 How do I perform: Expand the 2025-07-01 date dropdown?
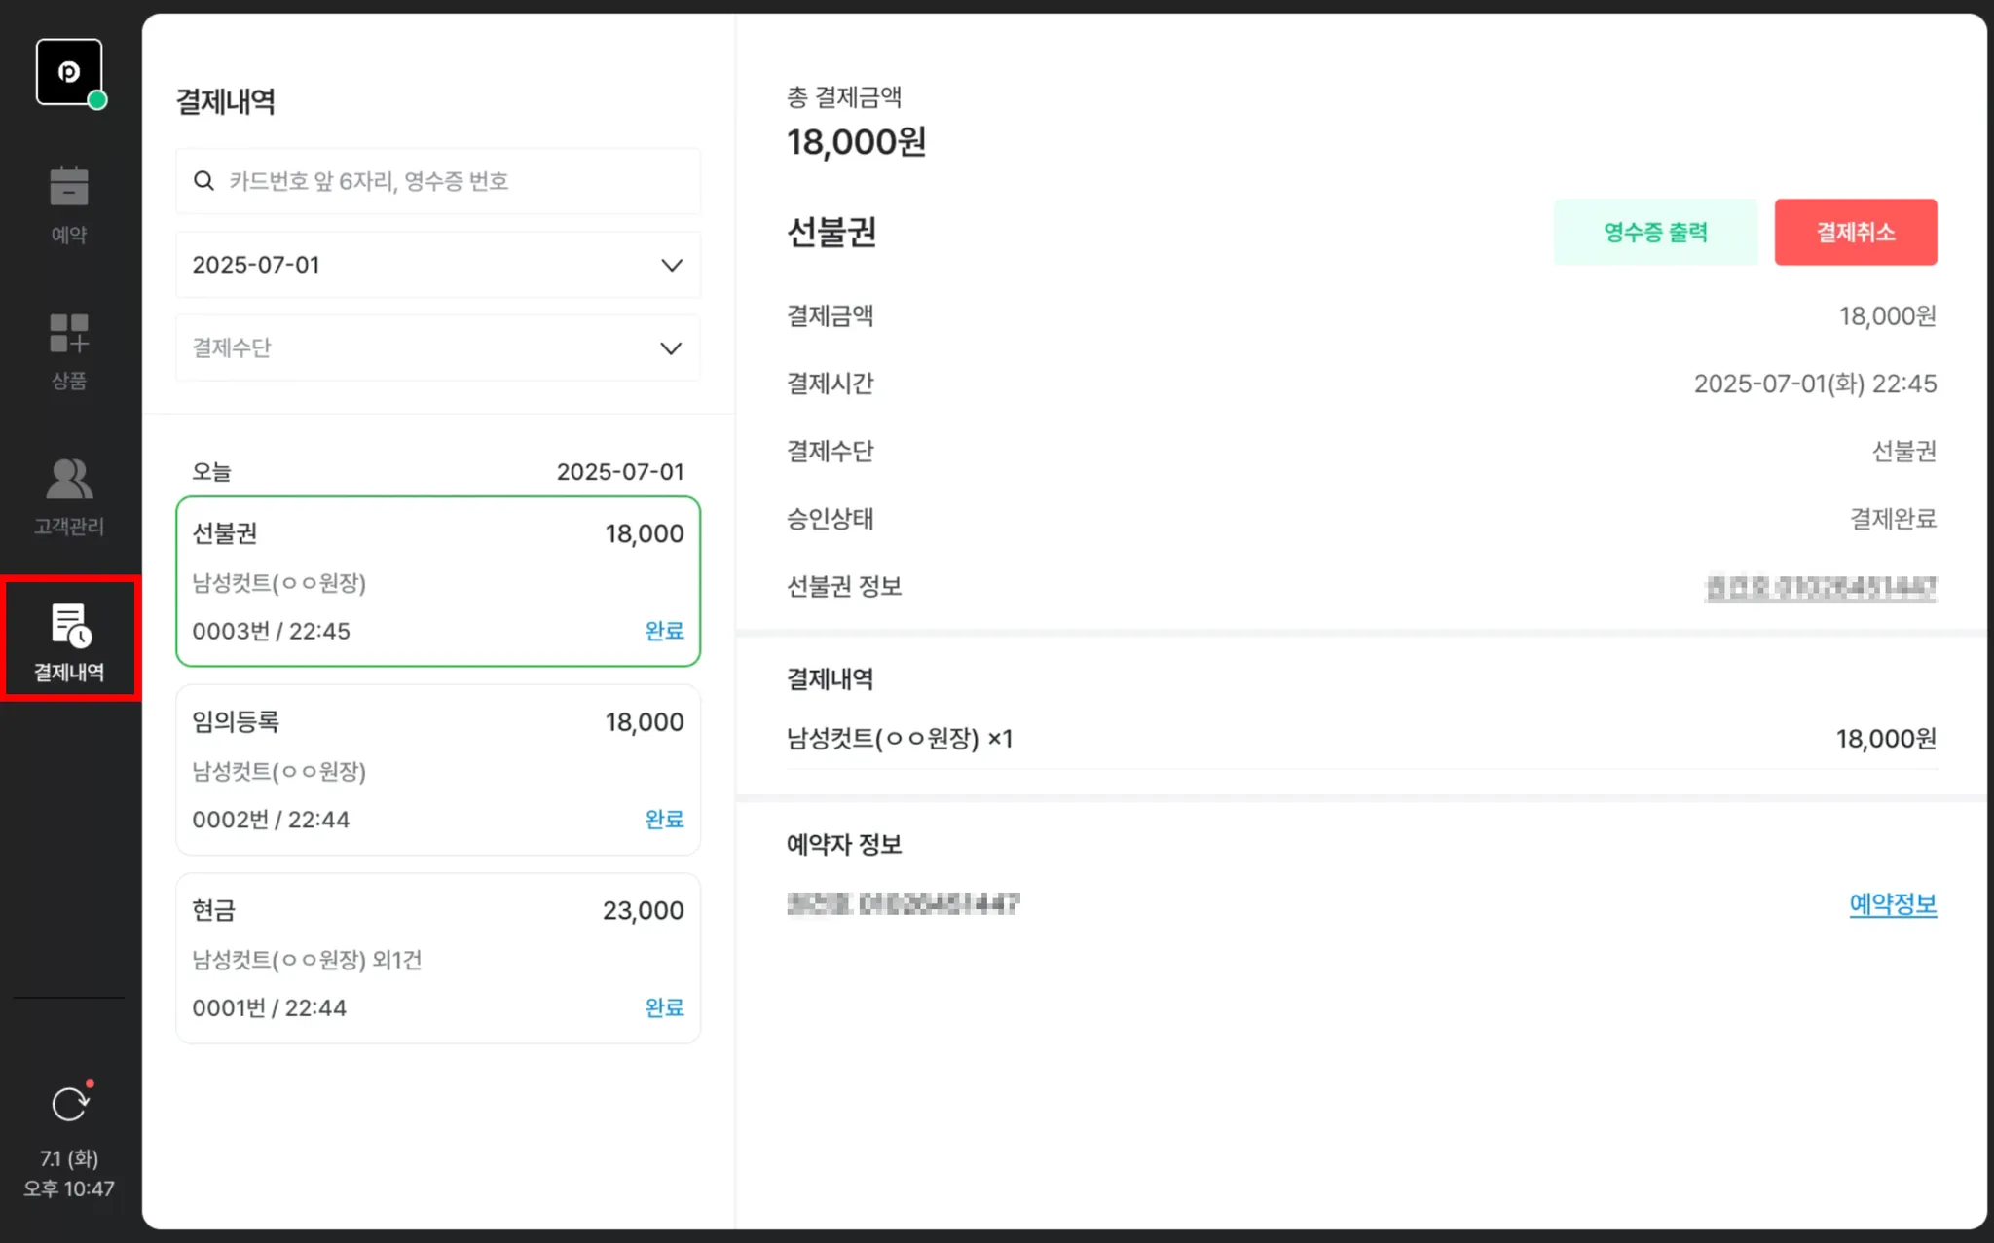(x=437, y=265)
